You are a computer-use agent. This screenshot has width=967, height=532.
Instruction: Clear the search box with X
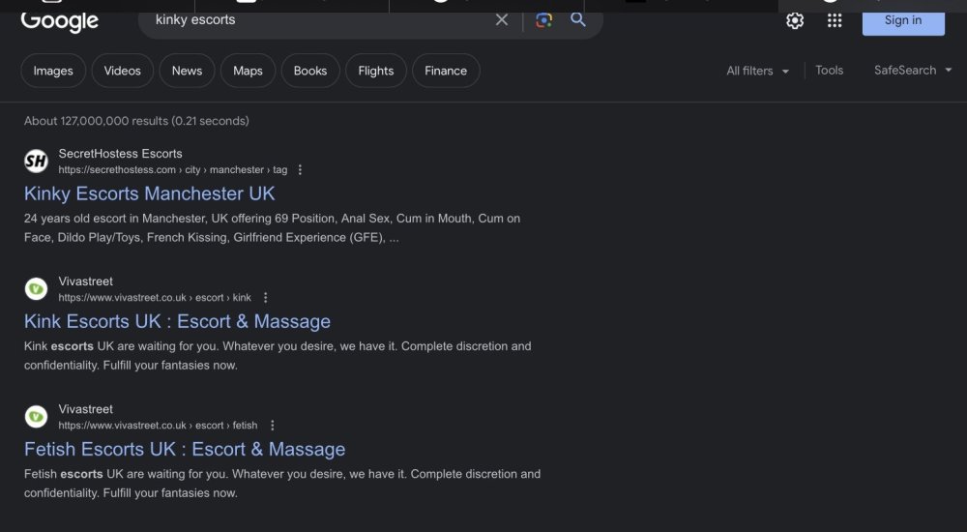(x=501, y=19)
